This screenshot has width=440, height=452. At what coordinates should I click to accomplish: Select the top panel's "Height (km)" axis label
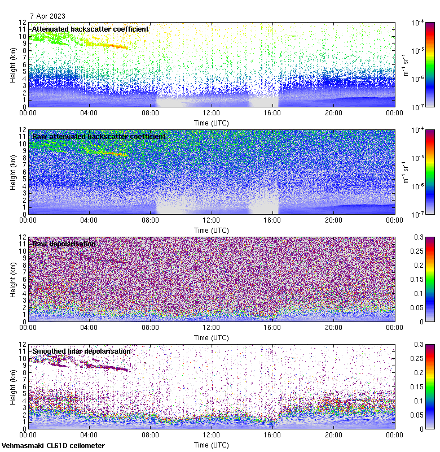coord(13,64)
